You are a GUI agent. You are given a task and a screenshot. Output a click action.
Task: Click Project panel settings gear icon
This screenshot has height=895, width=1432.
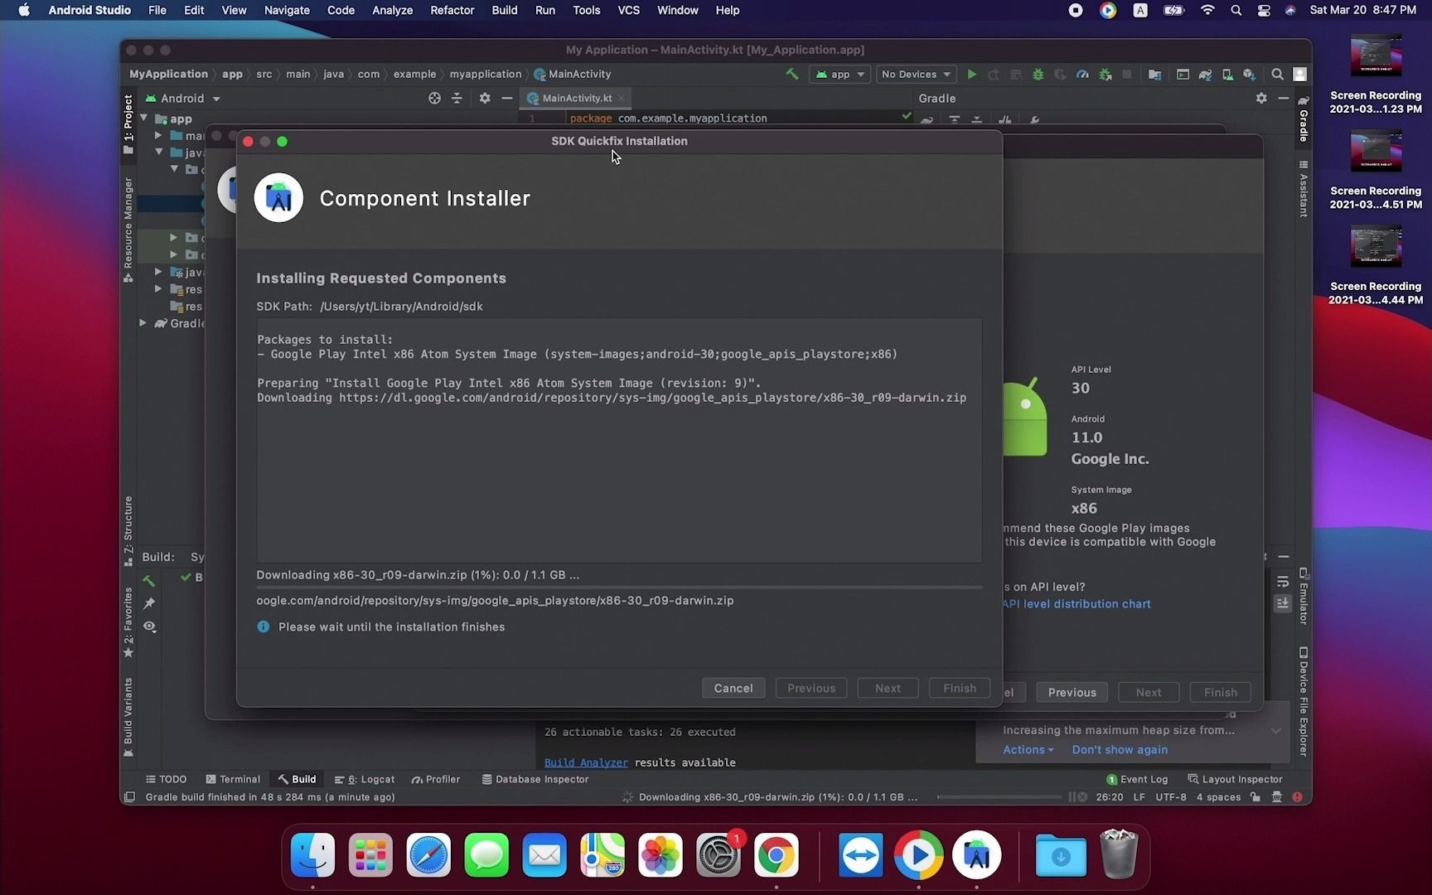(x=485, y=98)
